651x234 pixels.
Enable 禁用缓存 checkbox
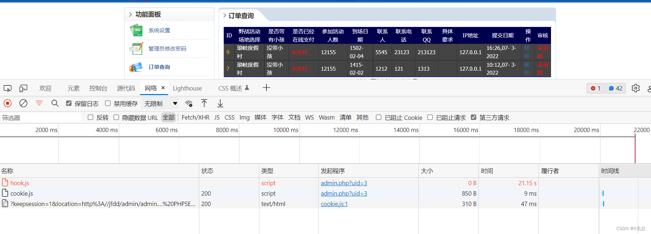[x=108, y=103]
